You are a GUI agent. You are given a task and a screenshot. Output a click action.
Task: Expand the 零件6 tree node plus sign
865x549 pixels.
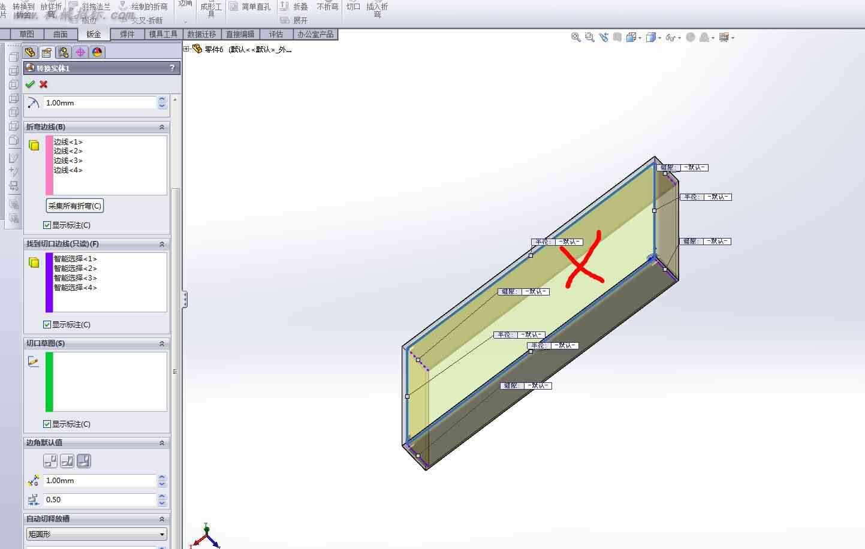tap(186, 49)
